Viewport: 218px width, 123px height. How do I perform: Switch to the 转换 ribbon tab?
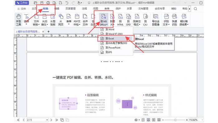coord(45,9)
